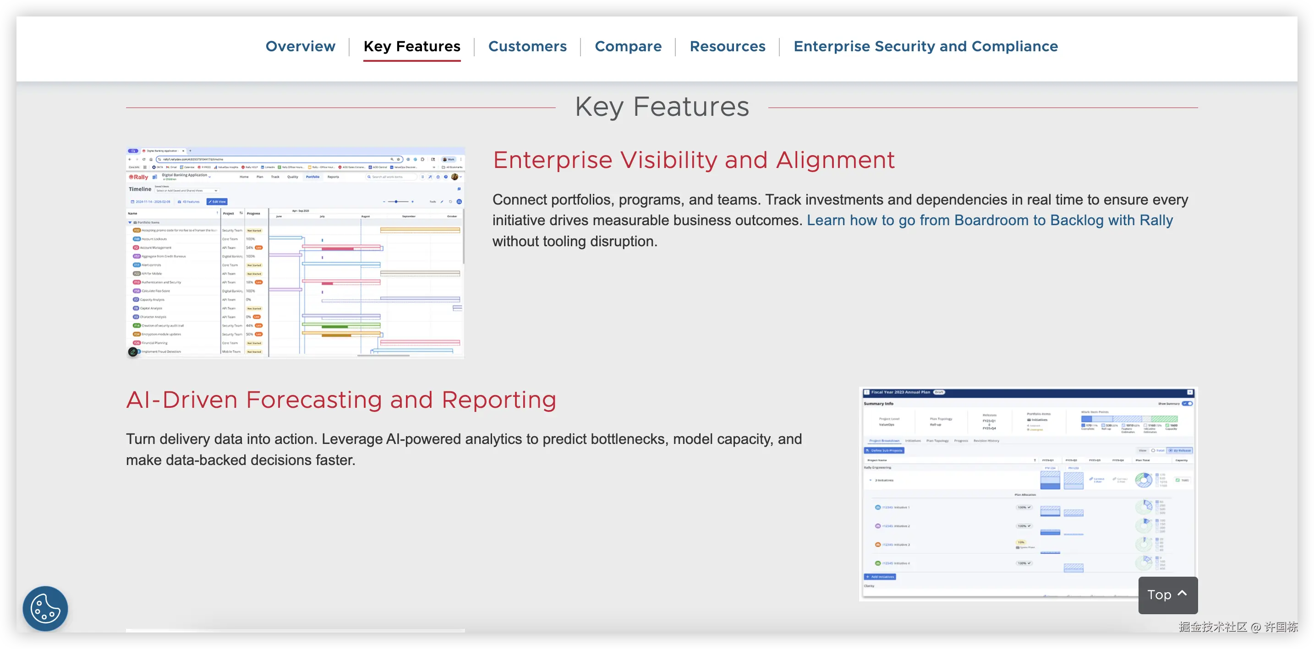Click the Fiscal Year Annual Plan screenshot thumbnail

[x=1027, y=493]
